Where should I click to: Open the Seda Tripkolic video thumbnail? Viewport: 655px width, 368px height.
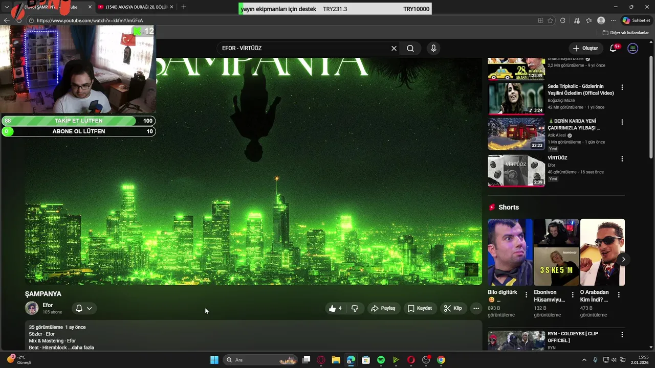(x=516, y=99)
